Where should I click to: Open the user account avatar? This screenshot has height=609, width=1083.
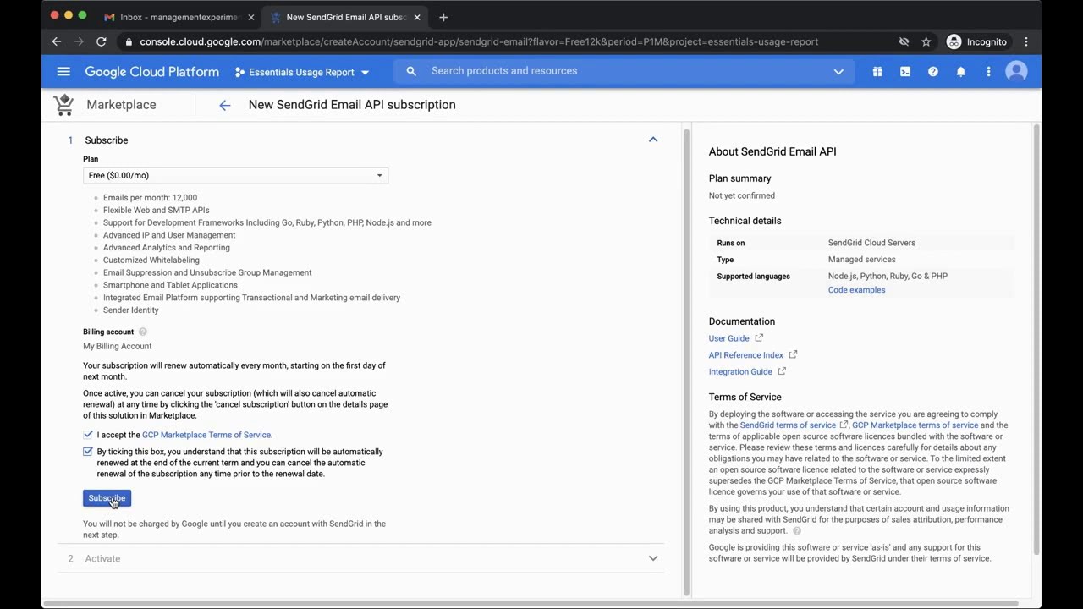pos(1016,72)
